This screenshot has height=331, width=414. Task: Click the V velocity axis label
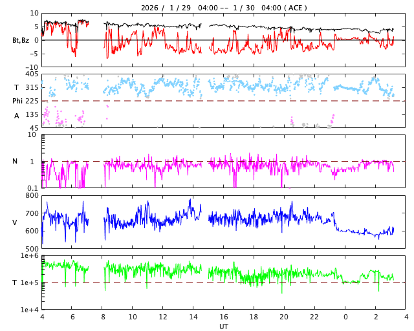point(15,222)
